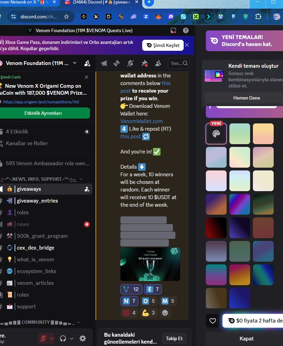Expand Venom Foundation server menu chevron

pos(75,63)
